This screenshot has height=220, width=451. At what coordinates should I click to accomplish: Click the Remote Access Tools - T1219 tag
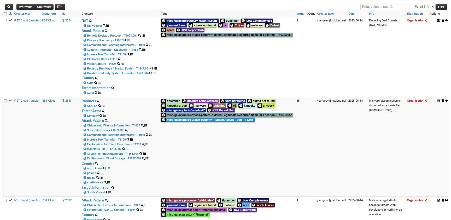point(210,120)
